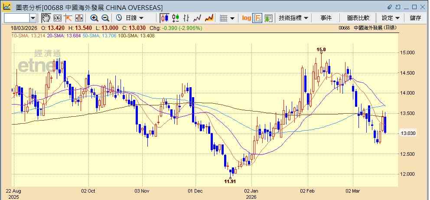The image size is (430, 200).
Task: Click the chart analysis app icon
Action: coord(7,7)
